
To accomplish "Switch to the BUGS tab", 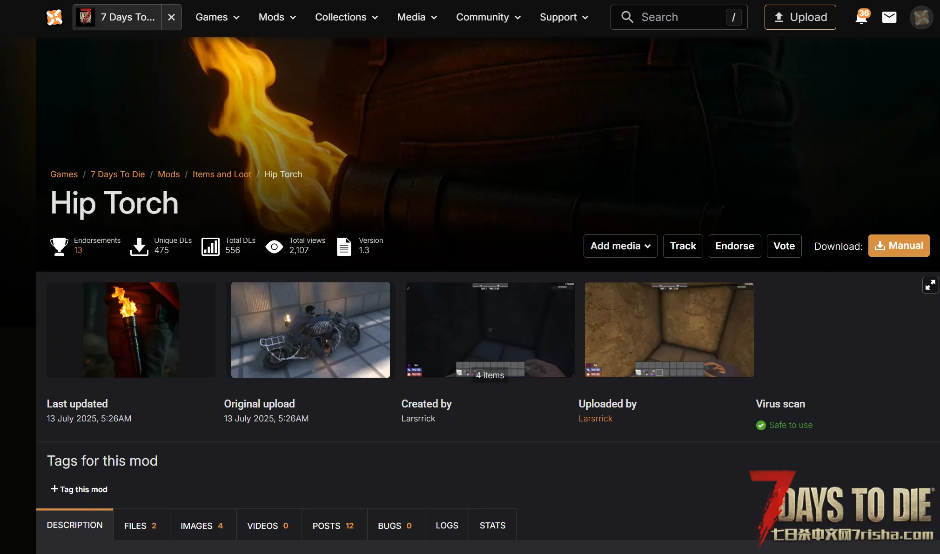I will click(395, 525).
